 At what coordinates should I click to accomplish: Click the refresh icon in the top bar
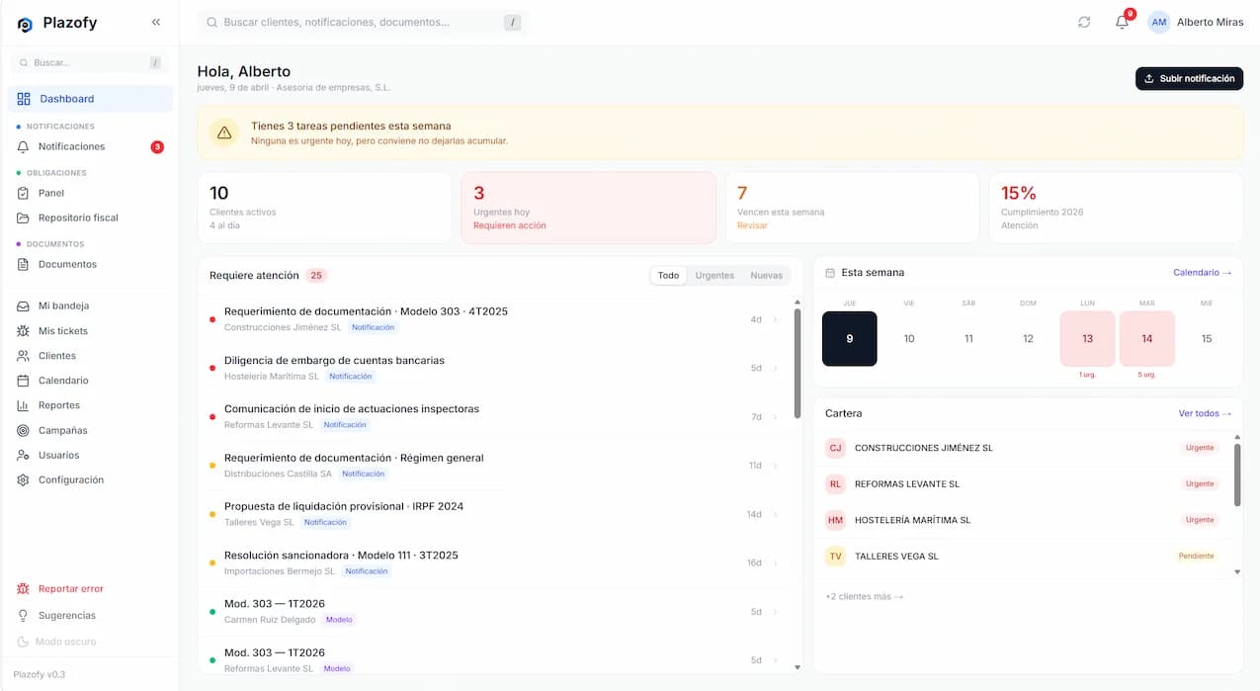[x=1084, y=21]
